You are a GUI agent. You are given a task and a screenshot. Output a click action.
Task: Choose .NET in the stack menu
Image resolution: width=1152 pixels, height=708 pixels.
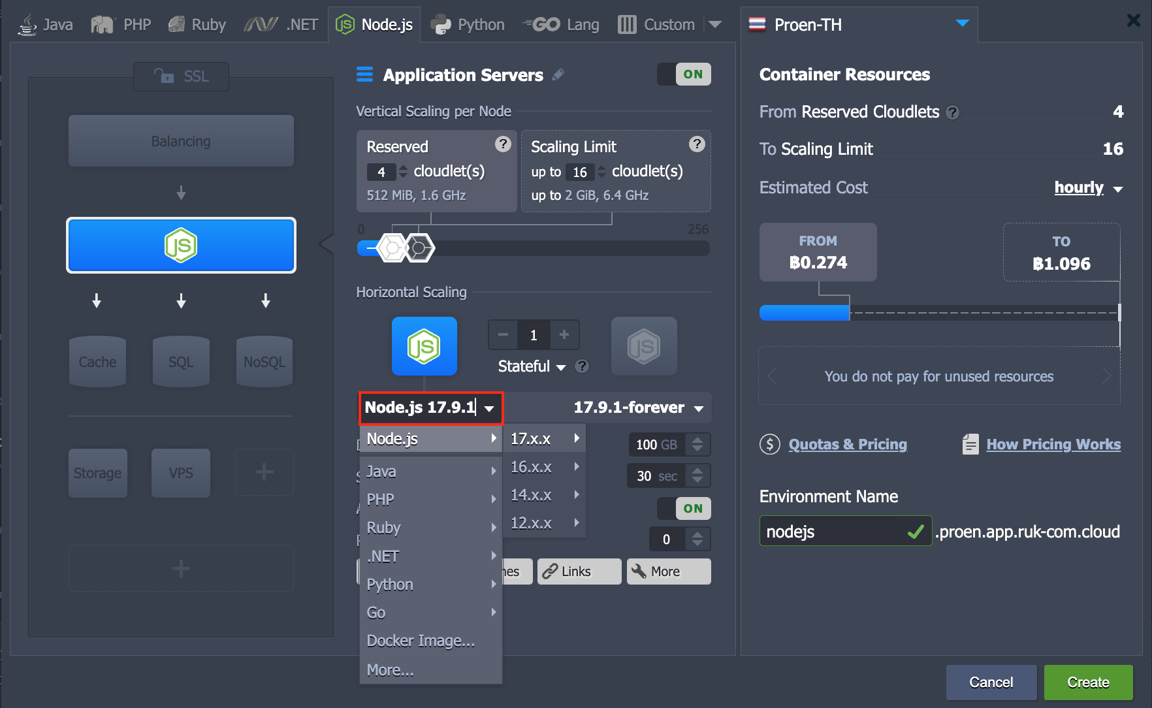point(431,556)
